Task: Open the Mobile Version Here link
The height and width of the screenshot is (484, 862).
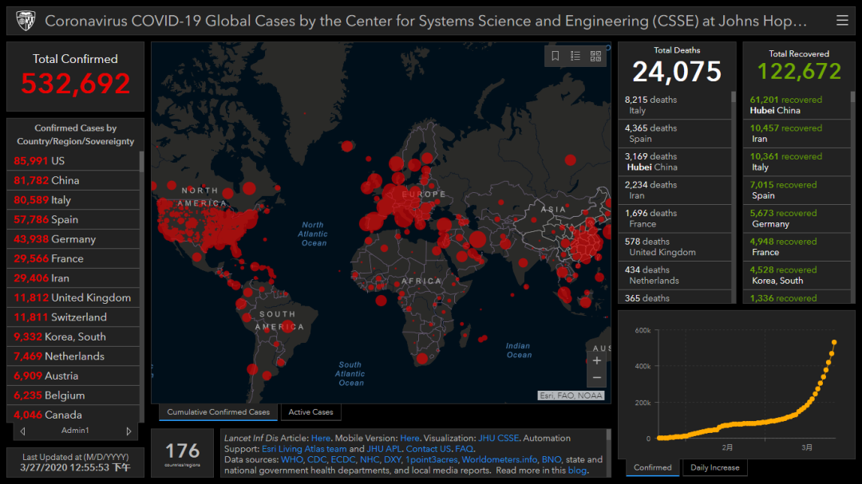Action: coord(409,439)
